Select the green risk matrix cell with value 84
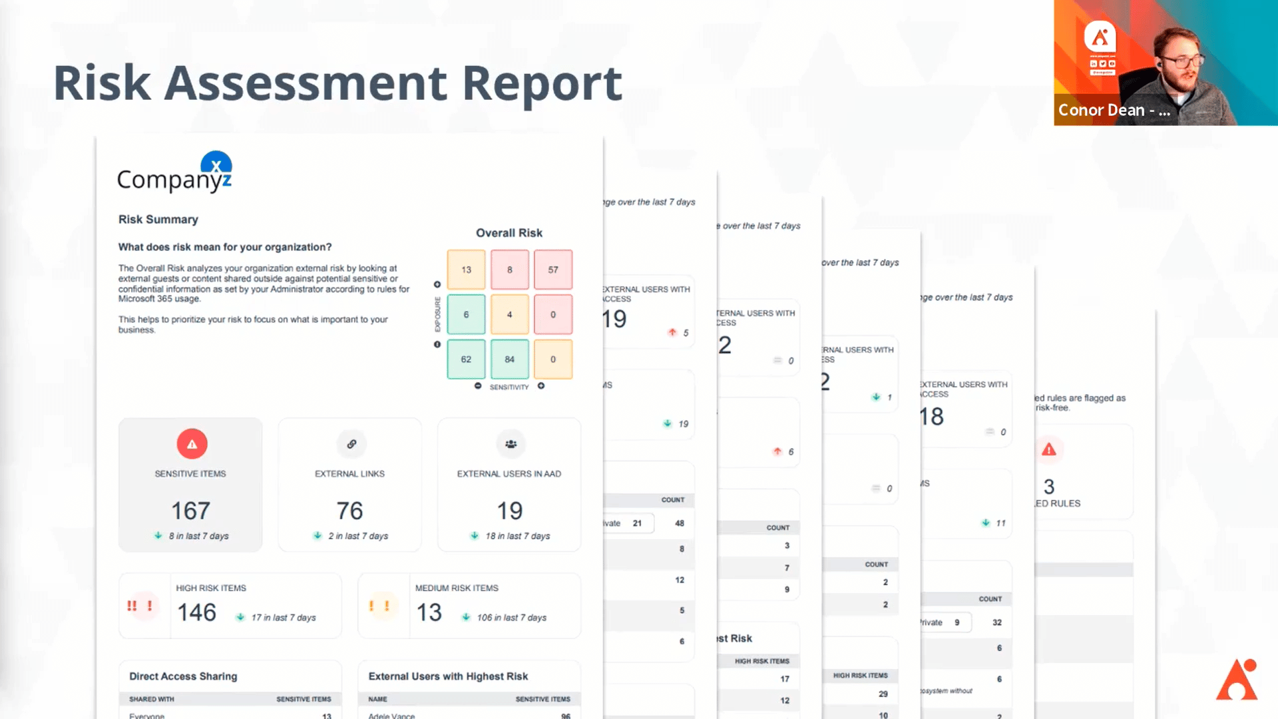The width and height of the screenshot is (1278, 719). click(509, 359)
